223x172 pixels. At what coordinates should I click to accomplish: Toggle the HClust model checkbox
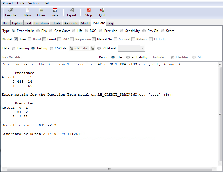pos(151,39)
